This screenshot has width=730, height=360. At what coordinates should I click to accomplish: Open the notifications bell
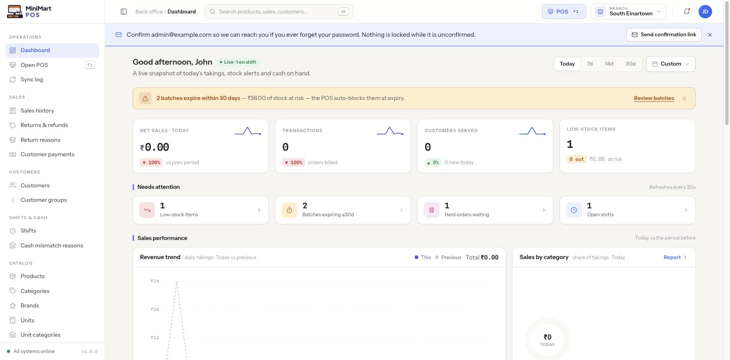click(x=687, y=12)
